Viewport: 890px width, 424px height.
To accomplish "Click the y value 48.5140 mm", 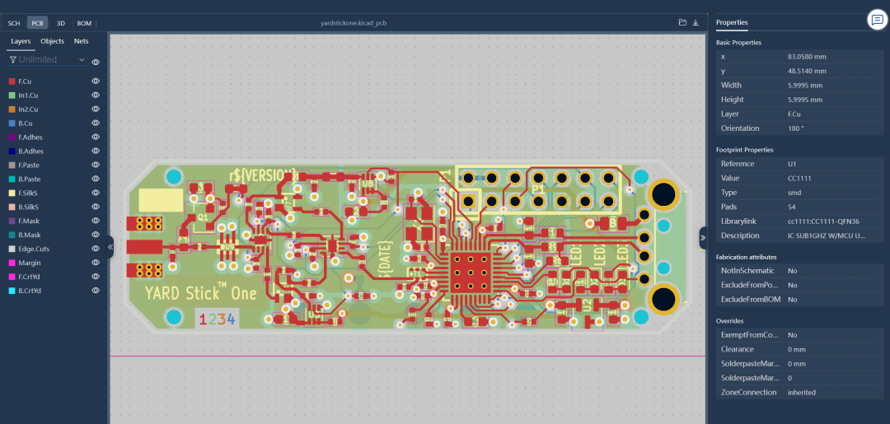I will 807,71.
